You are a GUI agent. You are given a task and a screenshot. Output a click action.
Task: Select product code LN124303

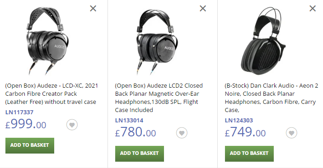point(239,120)
